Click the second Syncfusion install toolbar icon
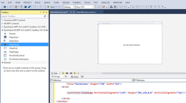 (115, 7)
